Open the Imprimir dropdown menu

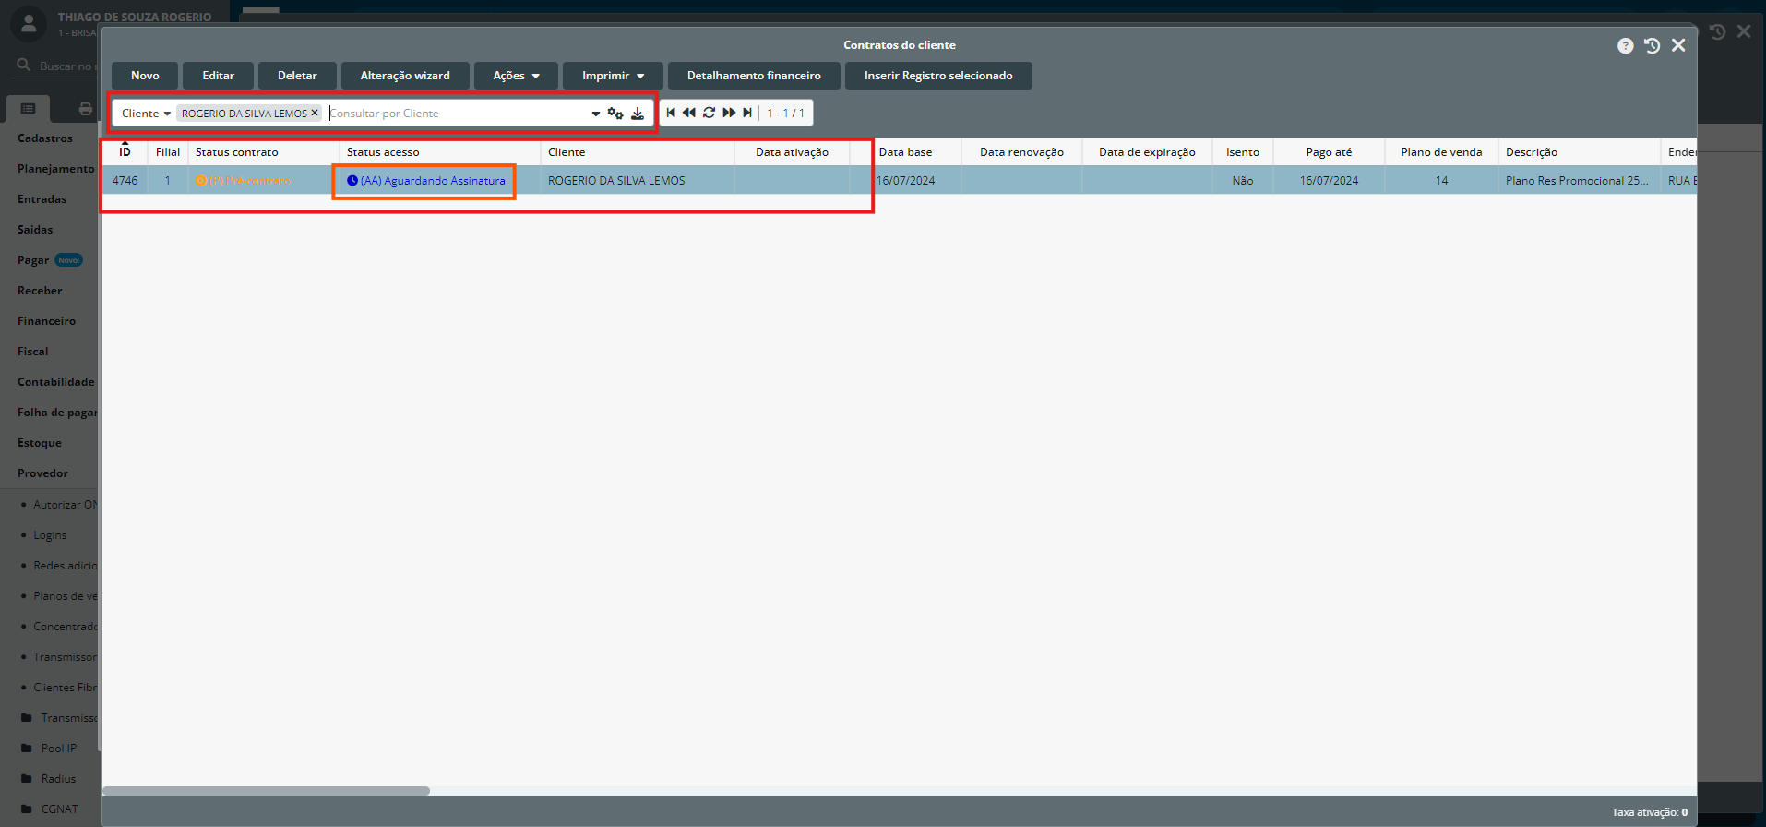click(x=613, y=76)
